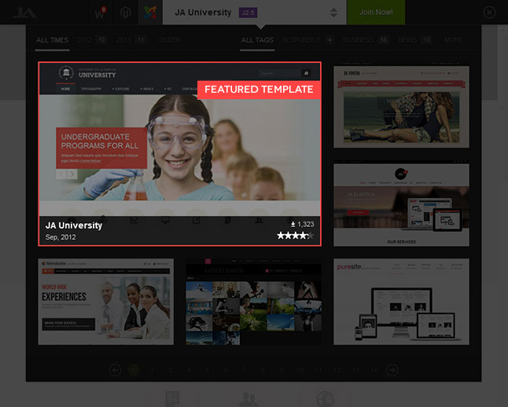Click the people icon below the overlay
Screen dimensions: 508x407
248,398
